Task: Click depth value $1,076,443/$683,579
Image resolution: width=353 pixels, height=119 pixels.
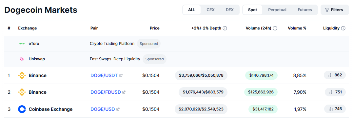Action: pos(203,92)
